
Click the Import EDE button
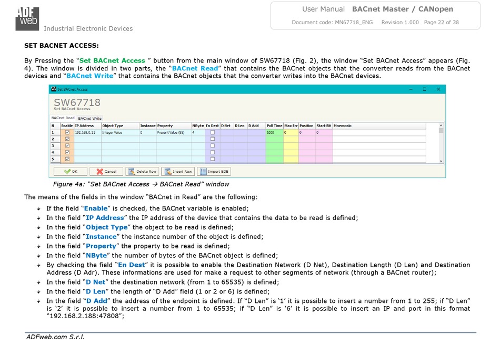[214, 171]
